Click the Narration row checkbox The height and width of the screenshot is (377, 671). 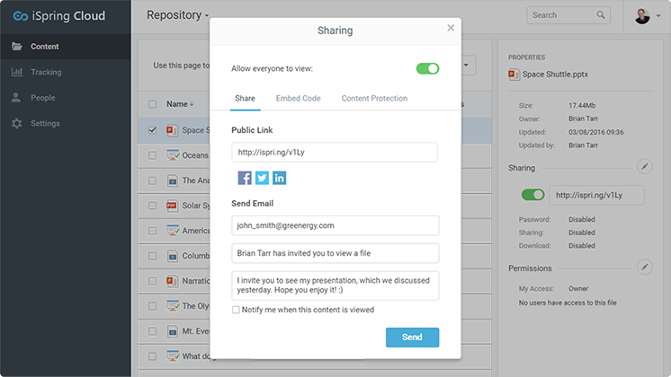152,281
